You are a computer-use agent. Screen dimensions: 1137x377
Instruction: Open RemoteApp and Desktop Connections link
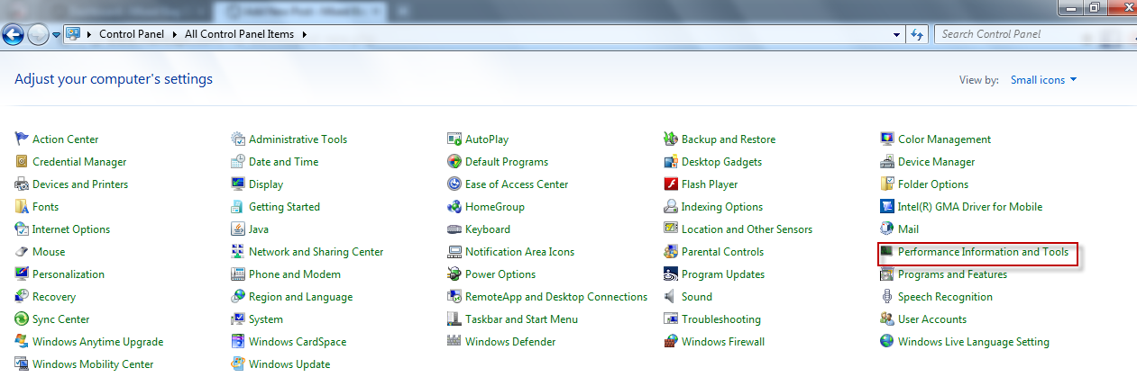click(556, 297)
